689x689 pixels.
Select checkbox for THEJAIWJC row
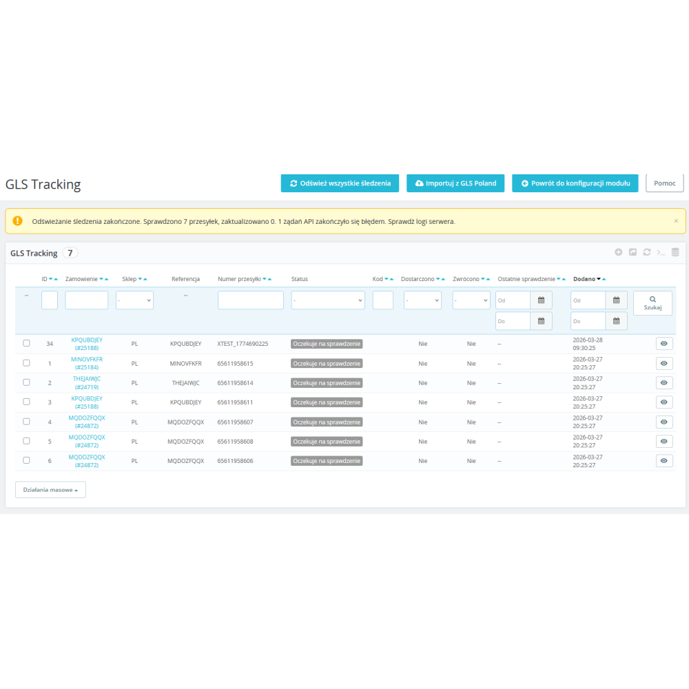pyautogui.click(x=26, y=382)
